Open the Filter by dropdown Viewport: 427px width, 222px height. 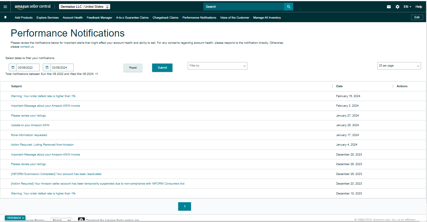click(x=217, y=66)
